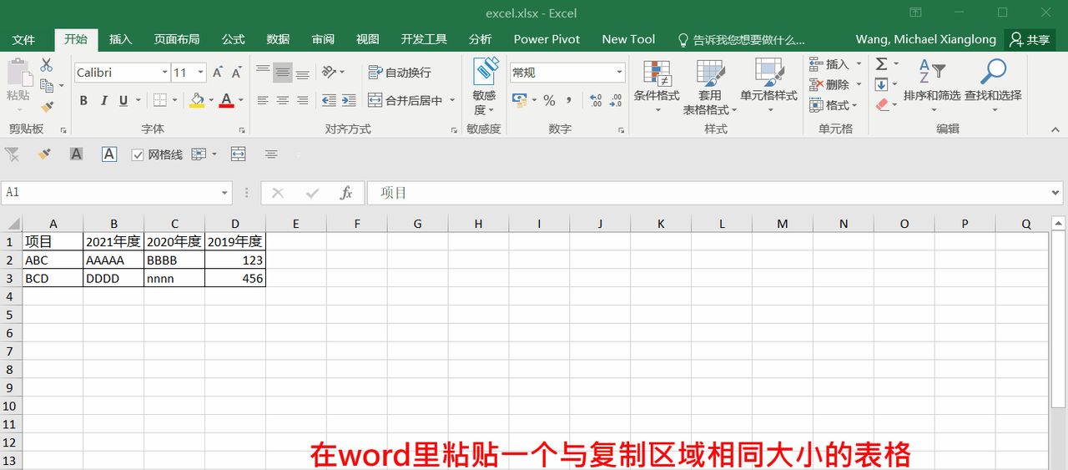Center text horizontally
The height and width of the screenshot is (470, 1068).
tap(283, 100)
